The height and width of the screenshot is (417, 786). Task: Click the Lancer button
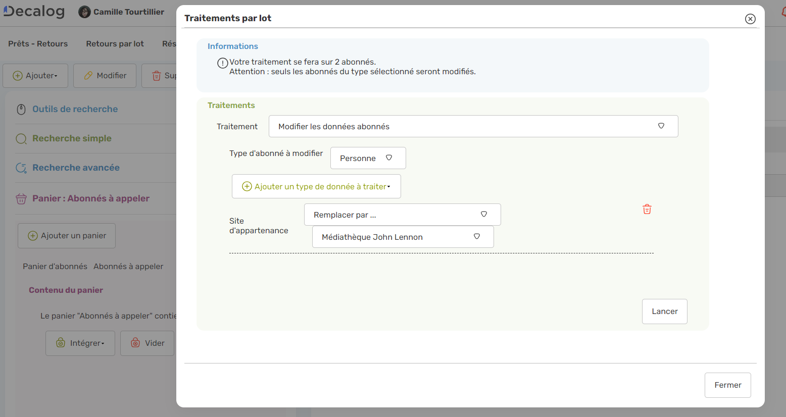[x=664, y=311]
